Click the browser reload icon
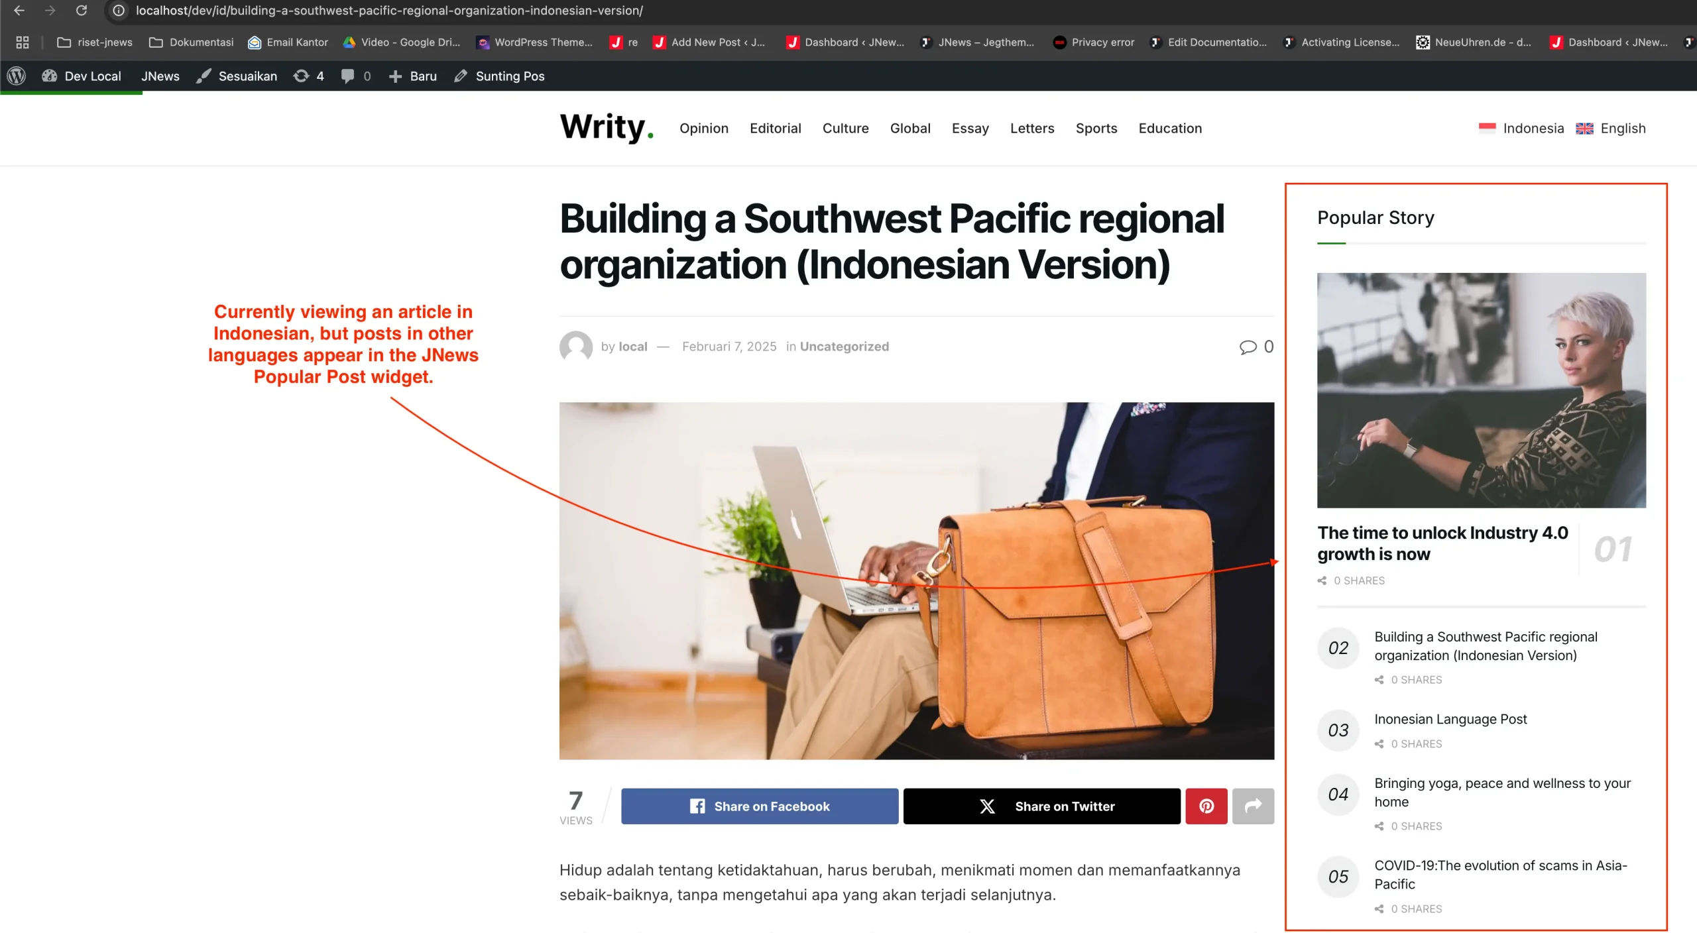1697x933 pixels. tap(82, 11)
